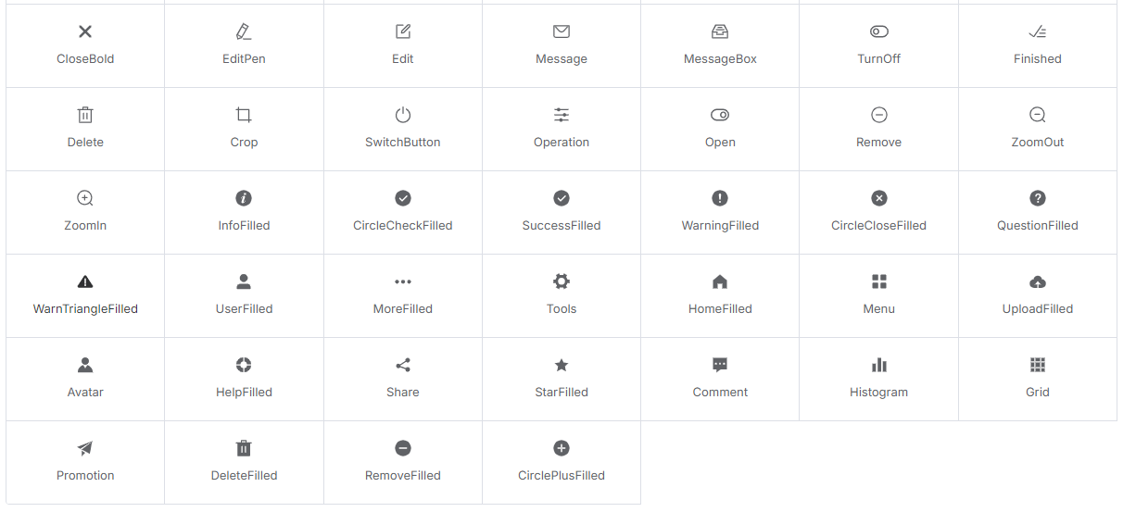1136x512 pixels.
Task: Select the WarnTriangleFilled icon
Action: tap(85, 281)
